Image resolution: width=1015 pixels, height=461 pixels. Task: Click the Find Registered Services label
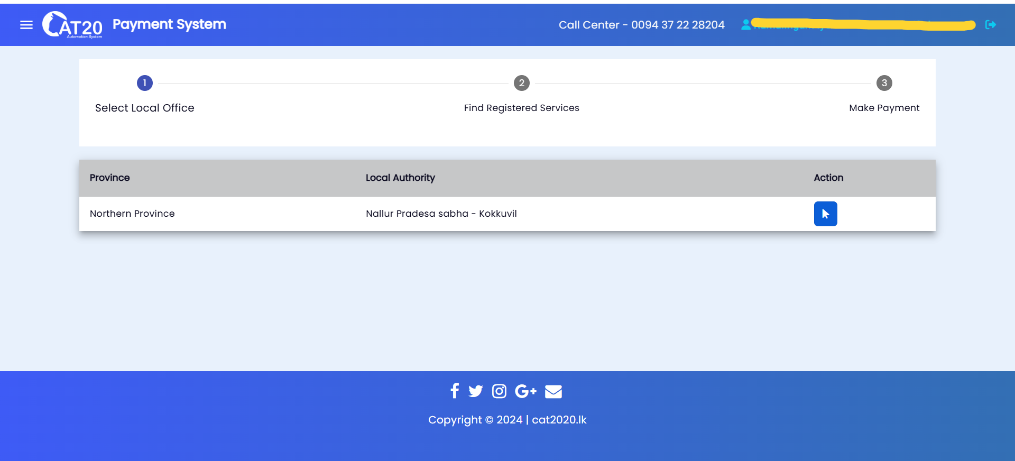click(x=522, y=108)
